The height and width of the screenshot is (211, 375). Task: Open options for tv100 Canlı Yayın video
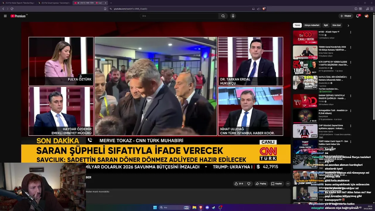[351, 32]
